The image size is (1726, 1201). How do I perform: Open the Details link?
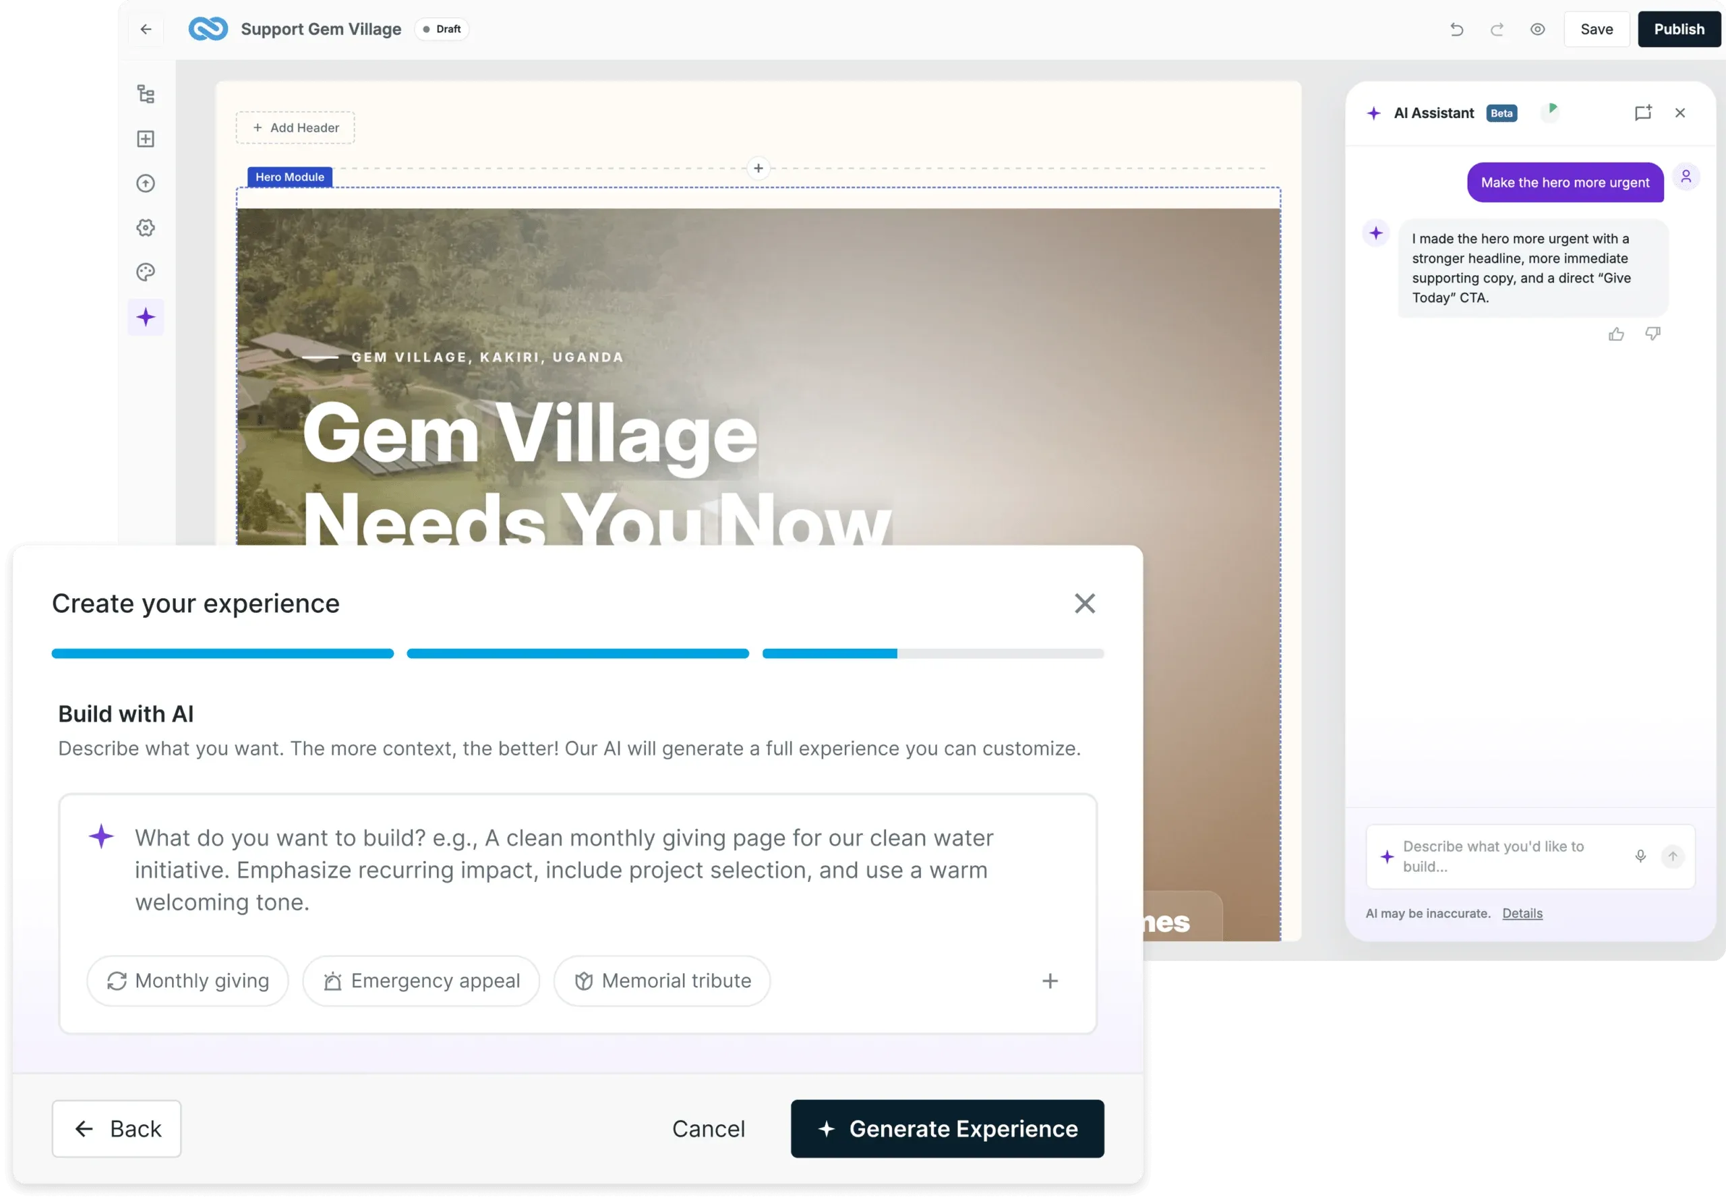click(1522, 914)
